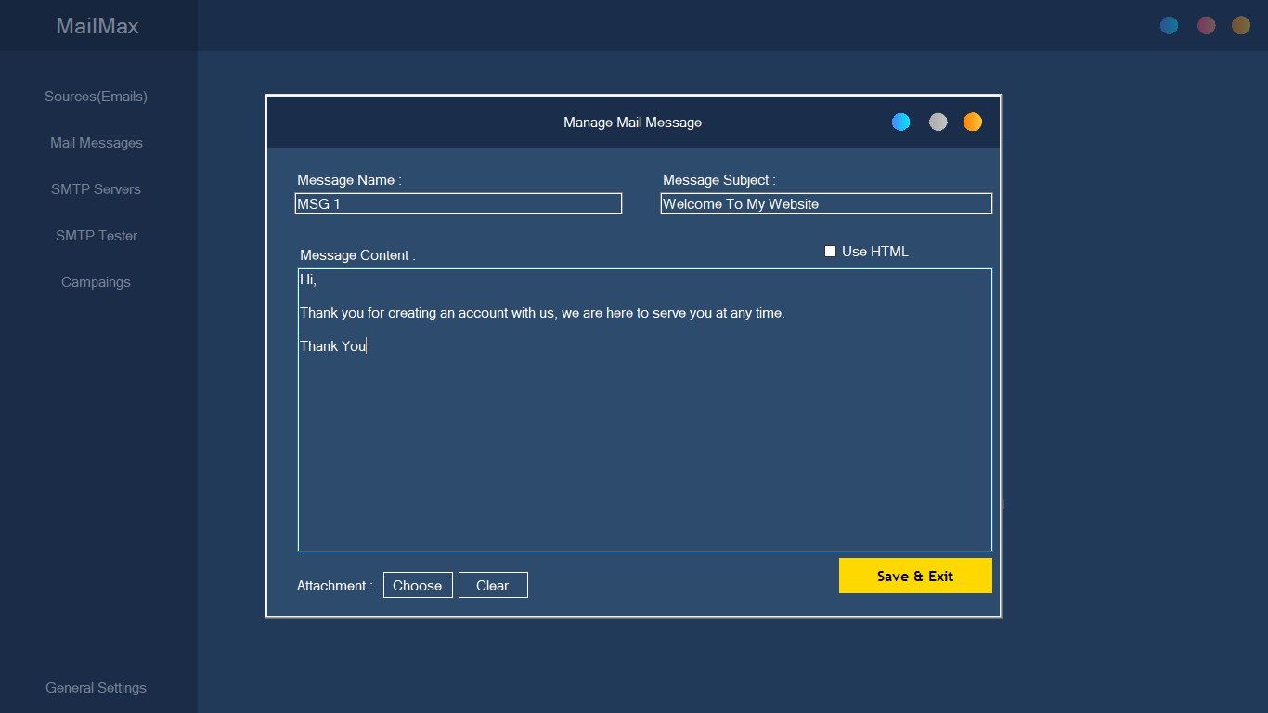Click the gold circle in the main window corner
The image size is (1268, 713).
(x=1240, y=25)
